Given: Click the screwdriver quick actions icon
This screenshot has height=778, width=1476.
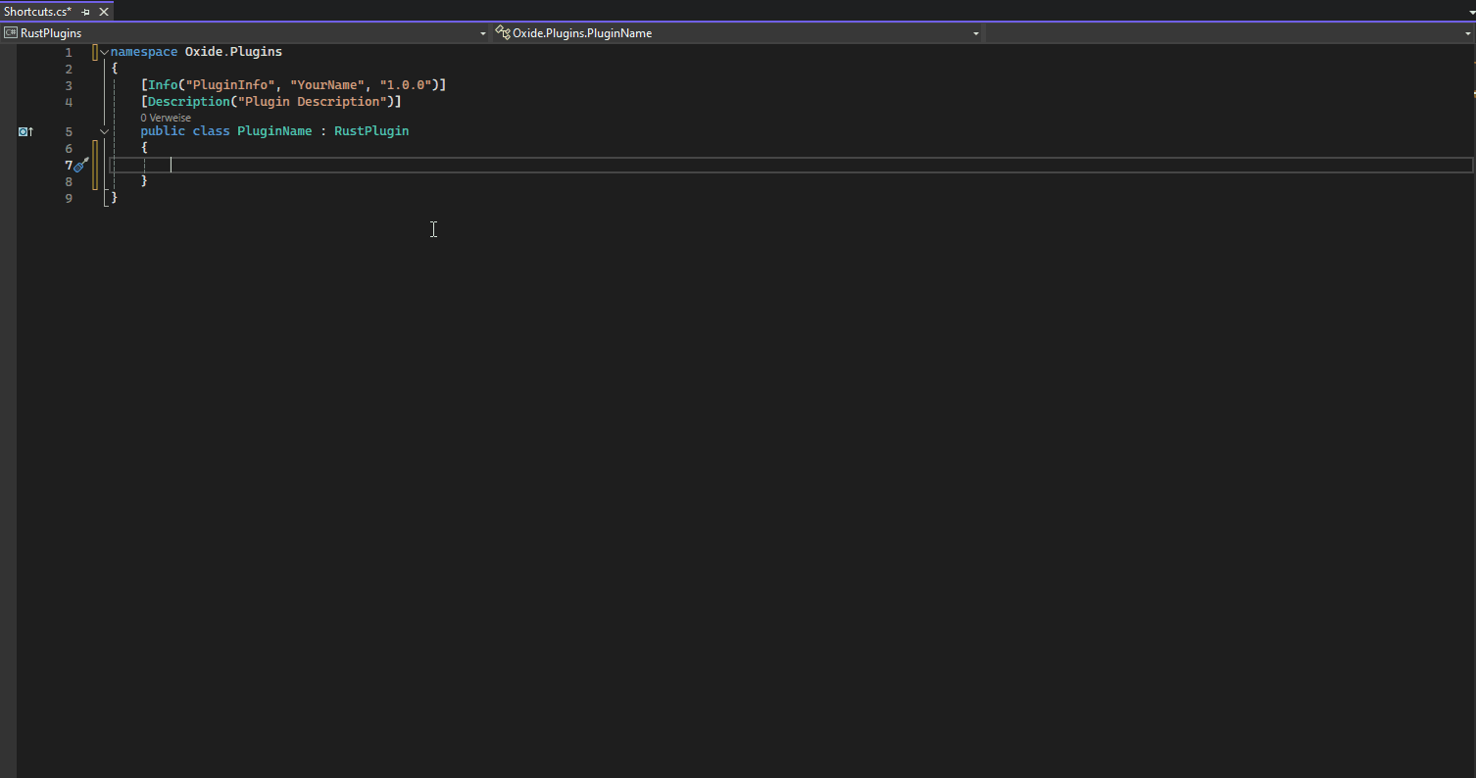Looking at the screenshot, I should (x=81, y=165).
